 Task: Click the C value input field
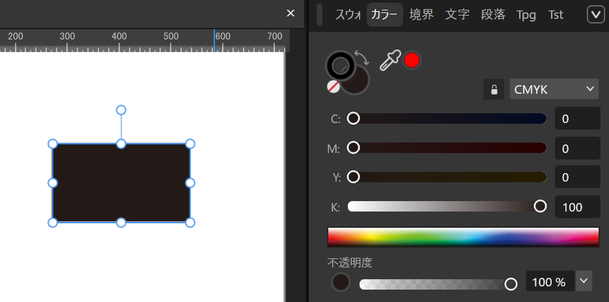[578, 118]
